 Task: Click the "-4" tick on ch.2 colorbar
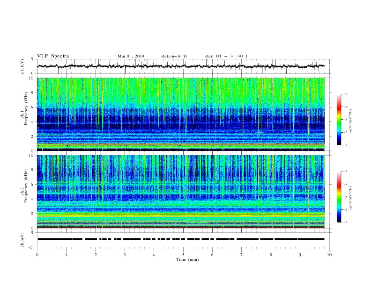[x=345, y=184]
